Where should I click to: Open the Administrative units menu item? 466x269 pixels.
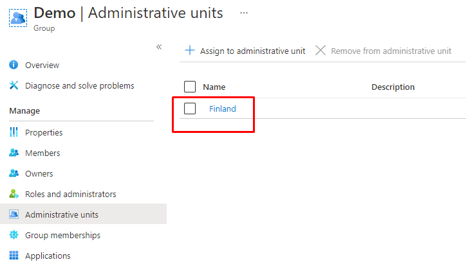click(62, 214)
